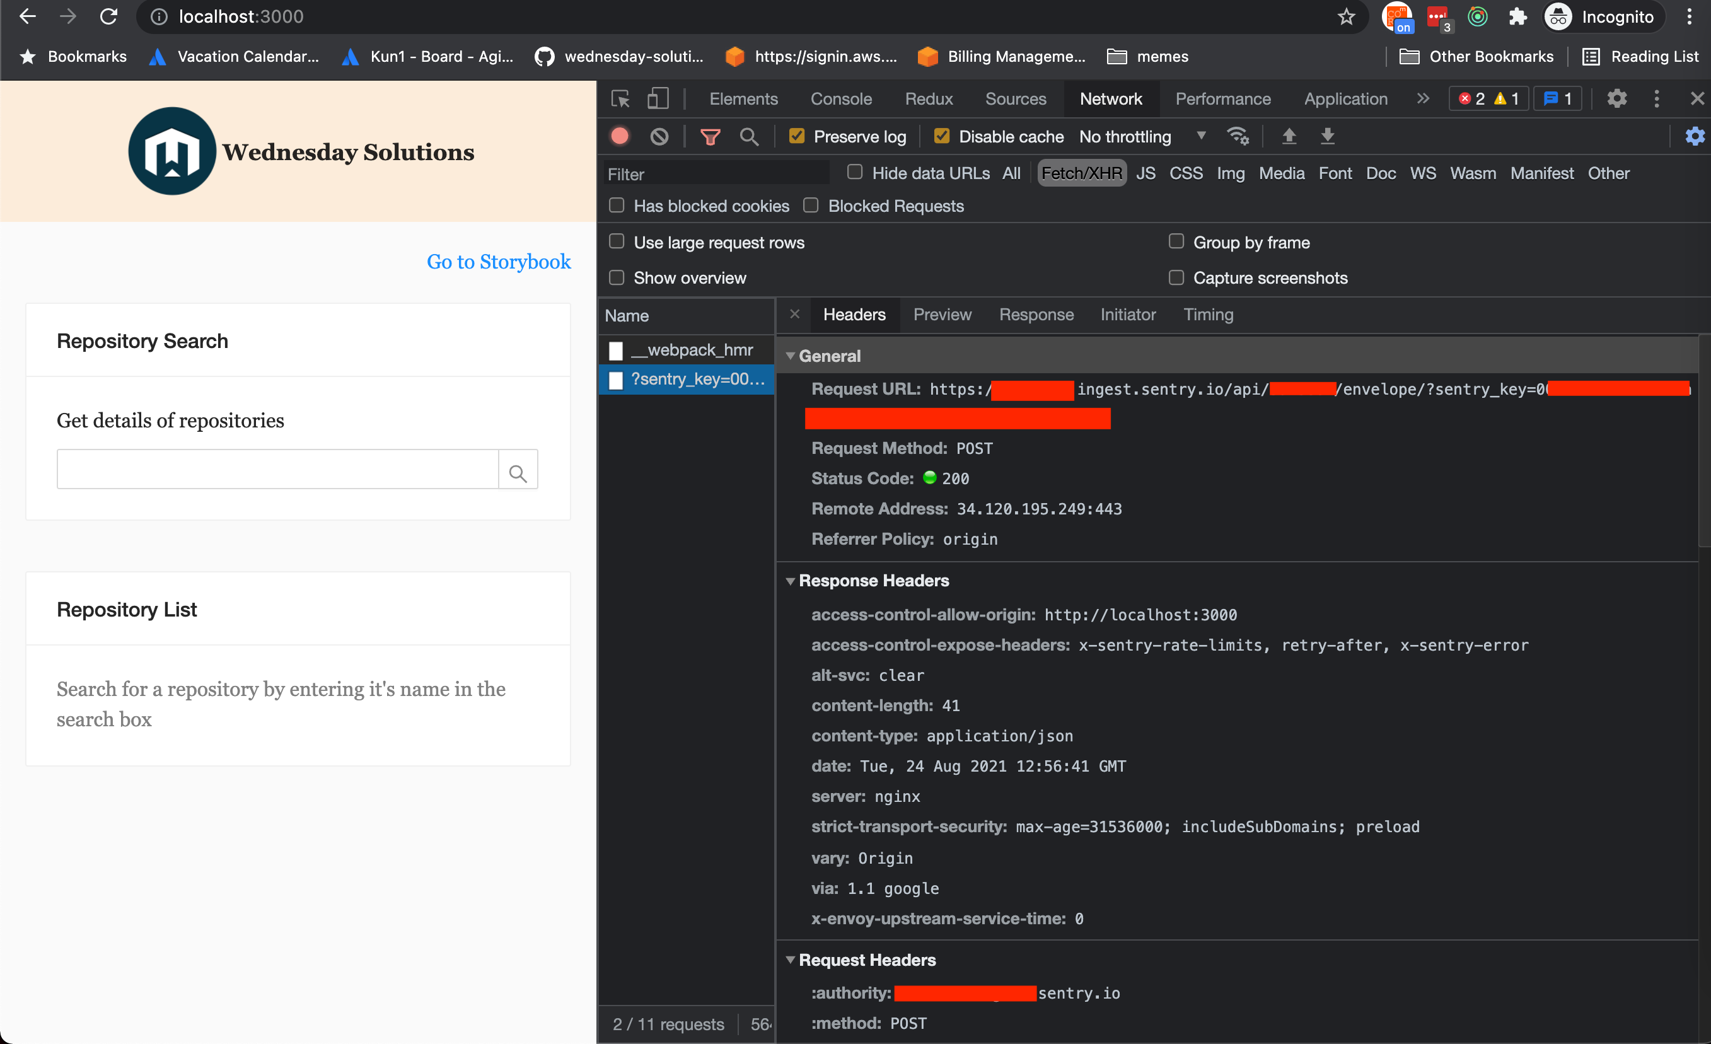Click the import HAR upload arrow
The height and width of the screenshot is (1044, 1711).
(x=1289, y=137)
